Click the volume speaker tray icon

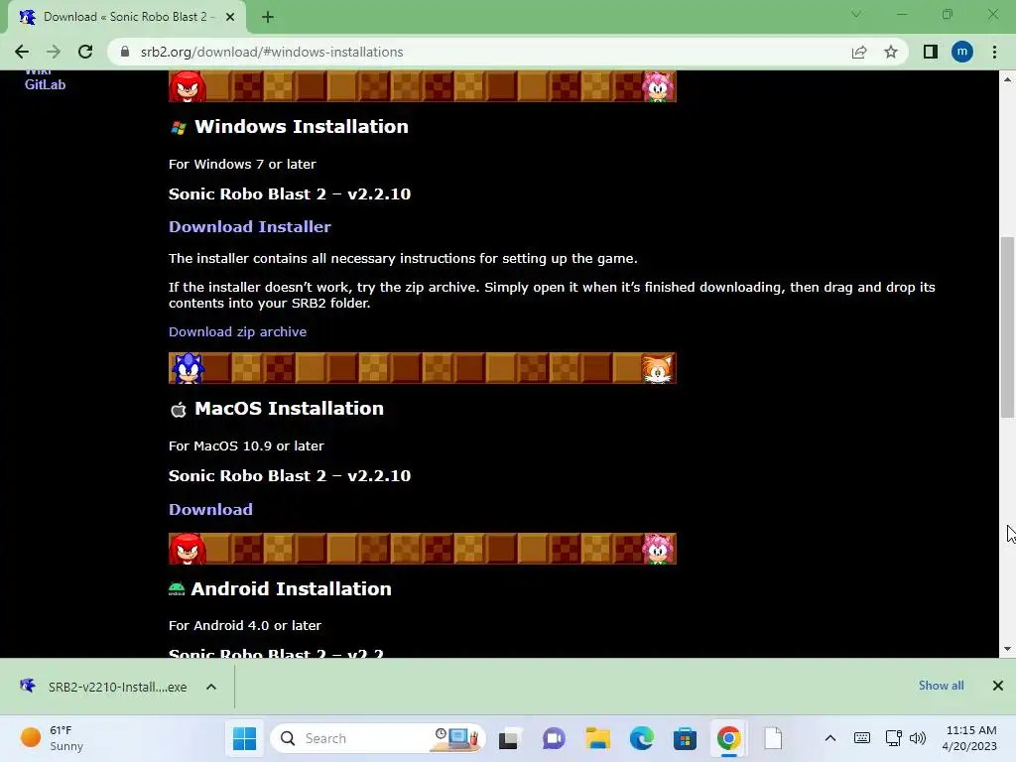(917, 738)
